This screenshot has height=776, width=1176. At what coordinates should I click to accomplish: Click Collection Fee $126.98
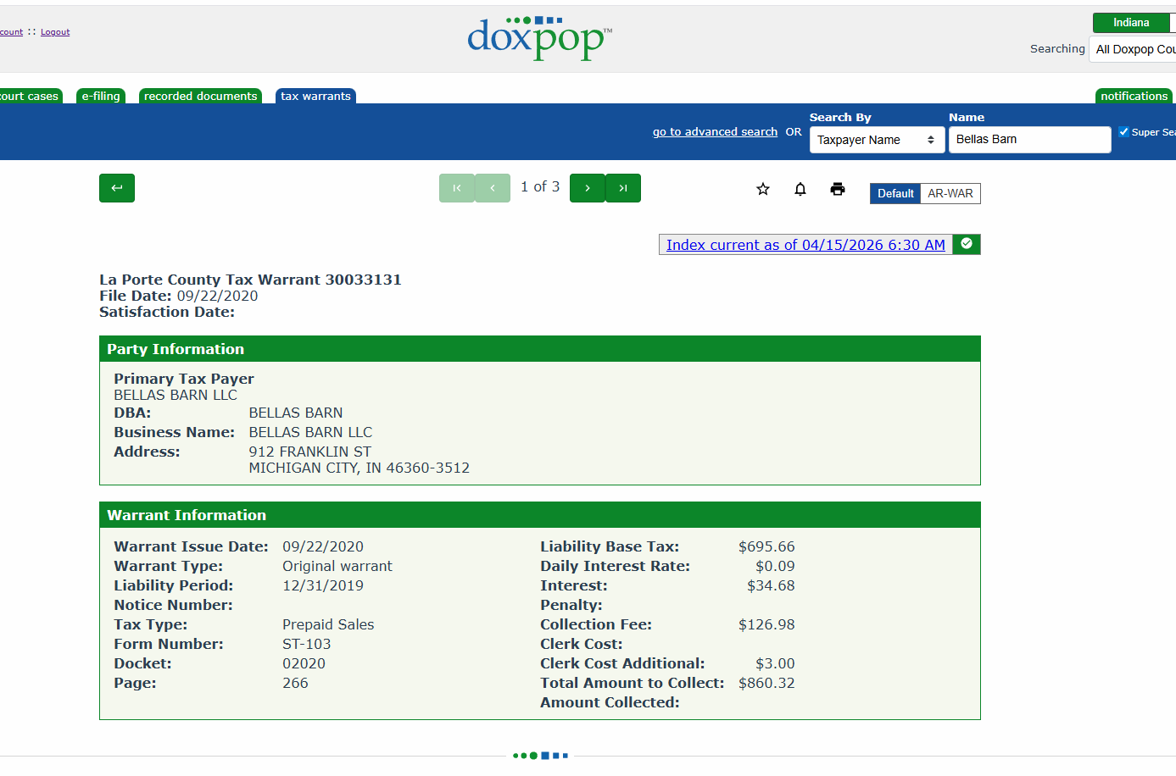point(766,624)
